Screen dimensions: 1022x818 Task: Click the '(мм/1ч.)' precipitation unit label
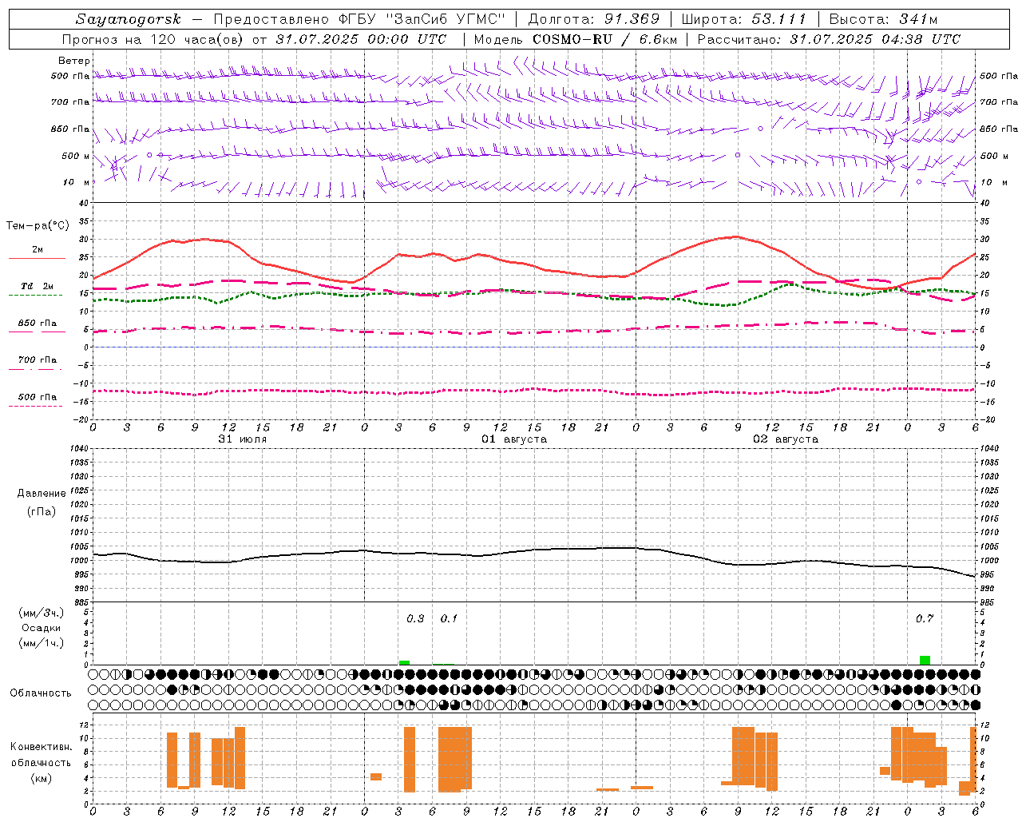point(42,643)
